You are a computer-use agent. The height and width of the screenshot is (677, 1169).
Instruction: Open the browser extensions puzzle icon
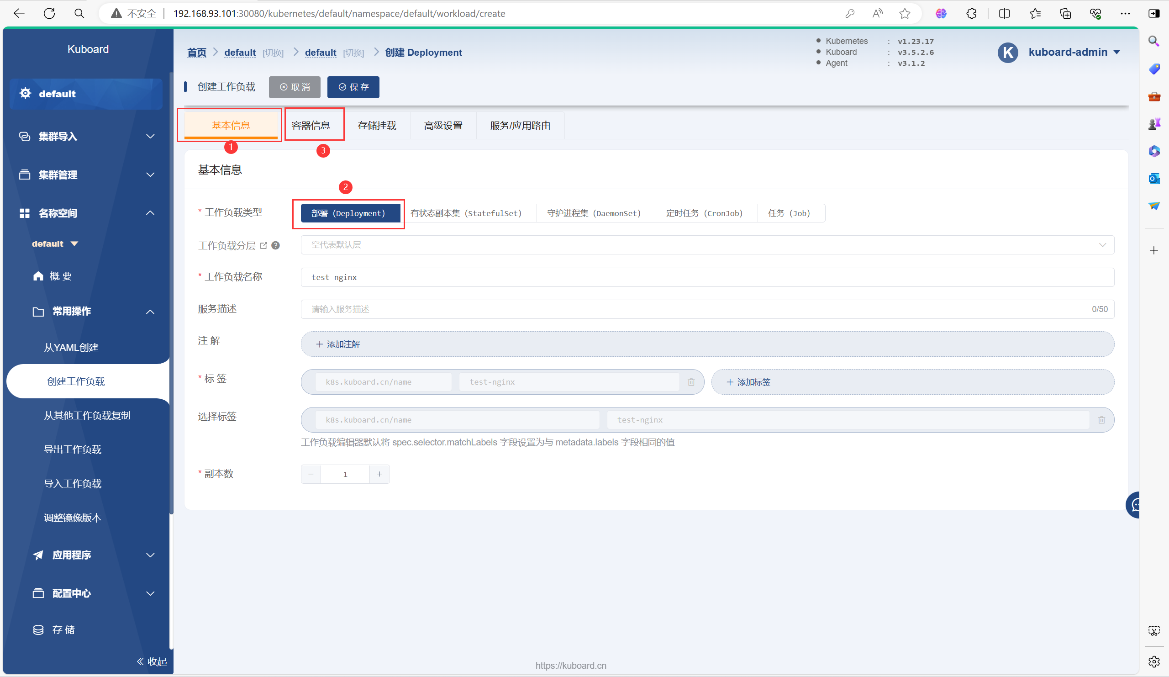[971, 13]
